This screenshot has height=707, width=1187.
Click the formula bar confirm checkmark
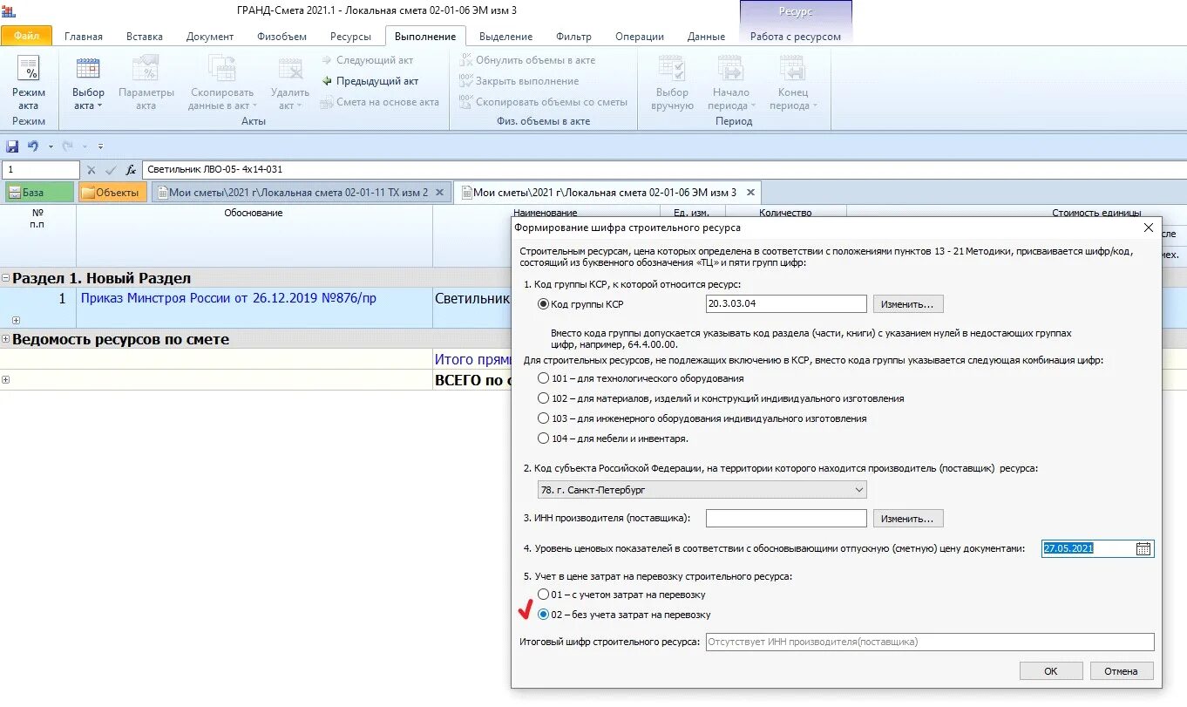tap(111, 170)
